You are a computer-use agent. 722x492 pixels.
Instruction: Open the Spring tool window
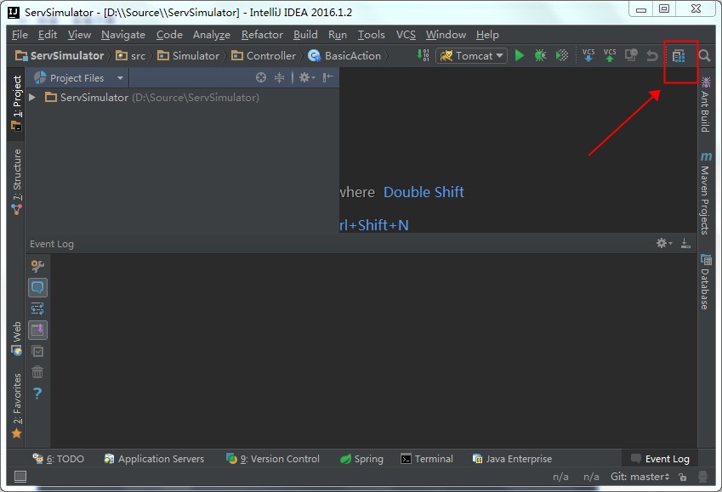pyautogui.click(x=361, y=459)
